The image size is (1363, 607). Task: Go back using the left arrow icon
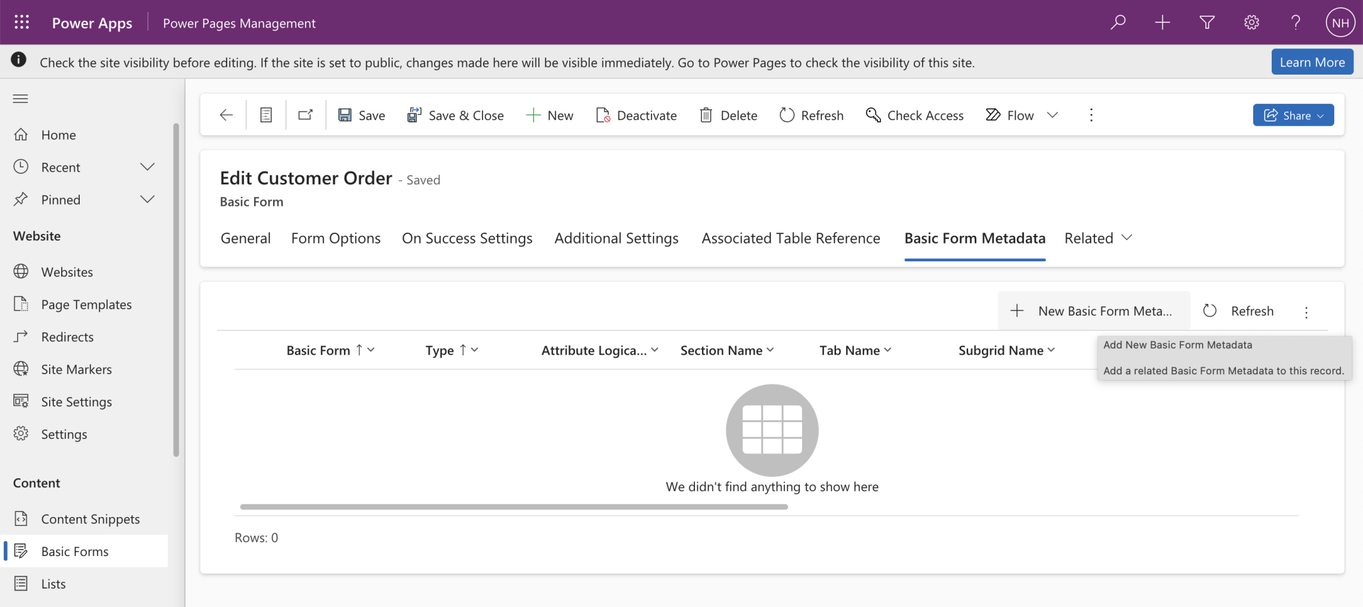(226, 115)
